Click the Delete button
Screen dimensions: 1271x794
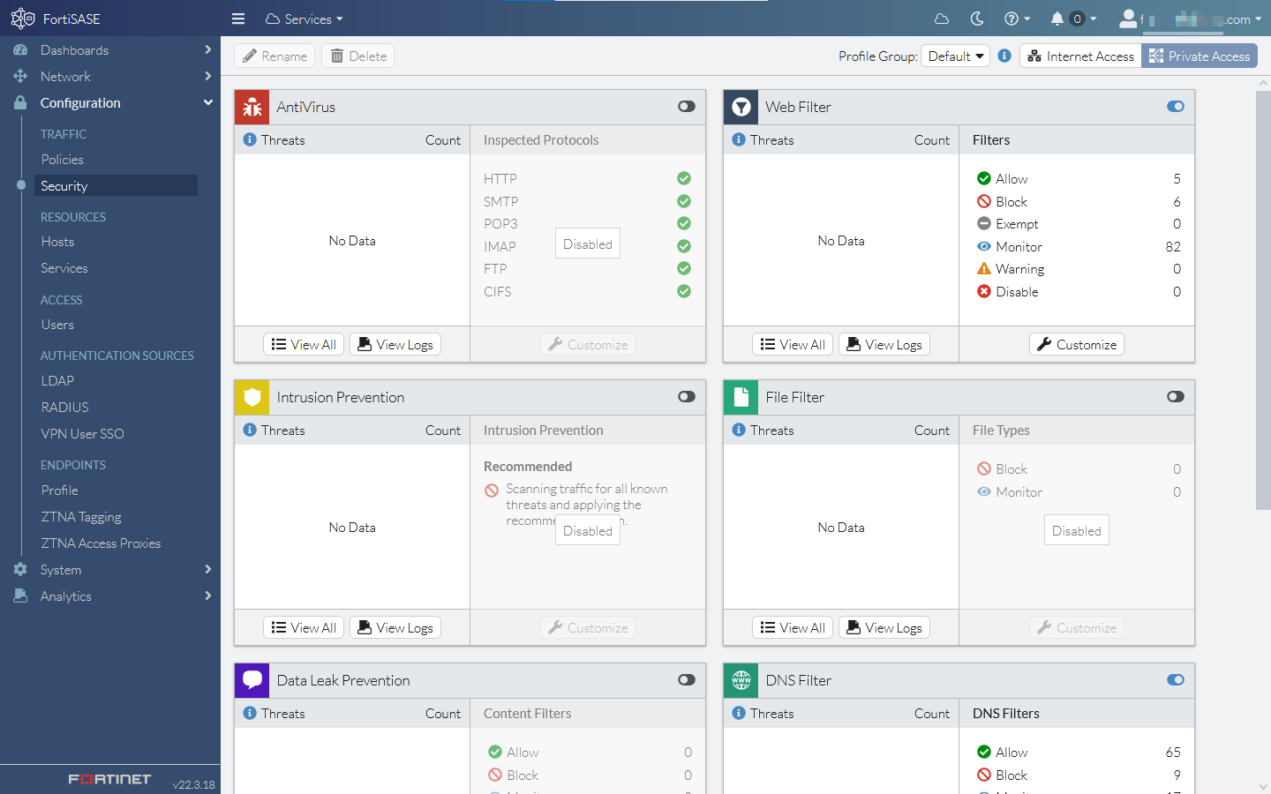click(x=357, y=56)
